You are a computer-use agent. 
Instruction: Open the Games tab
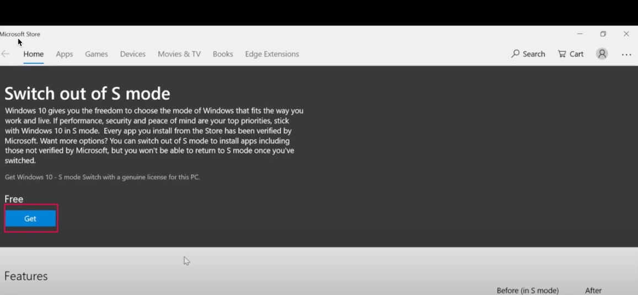(96, 54)
